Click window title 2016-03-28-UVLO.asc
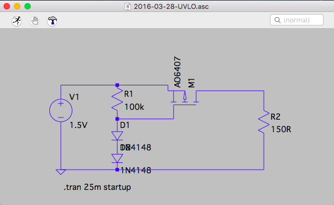Screen dimensions: 334x205 [171, 7]
